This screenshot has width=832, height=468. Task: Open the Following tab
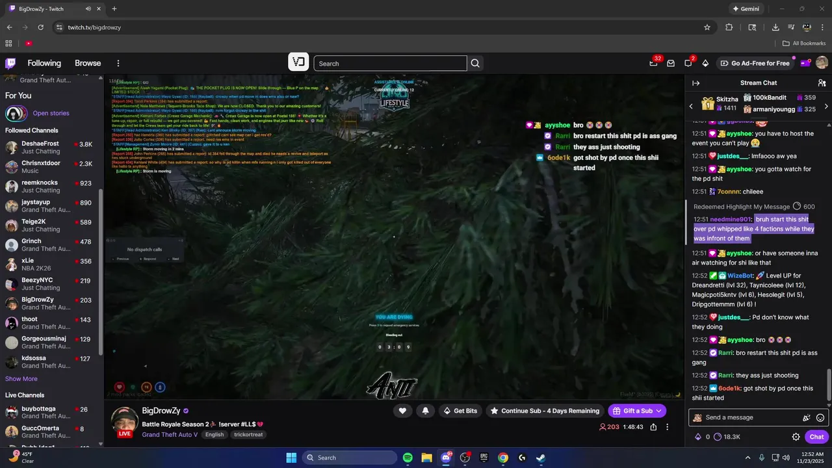[x=44, y=63]
